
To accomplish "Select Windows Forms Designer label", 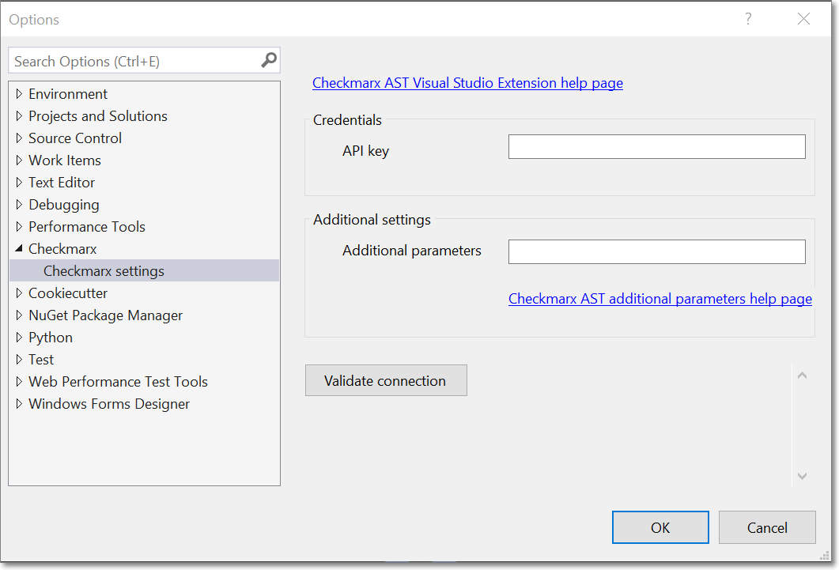I will click(109, 404).
